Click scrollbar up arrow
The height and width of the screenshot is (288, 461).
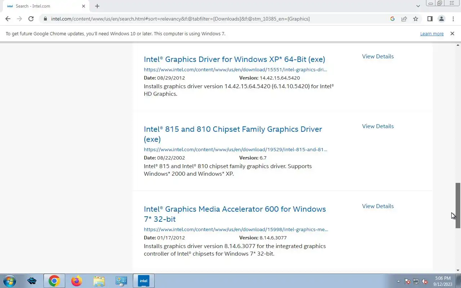click(x=458, y=45)
